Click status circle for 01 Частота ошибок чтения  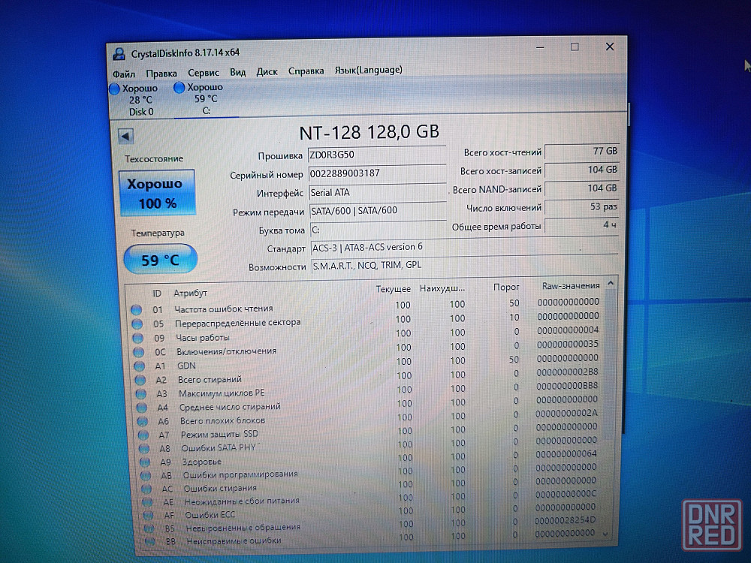137,310
